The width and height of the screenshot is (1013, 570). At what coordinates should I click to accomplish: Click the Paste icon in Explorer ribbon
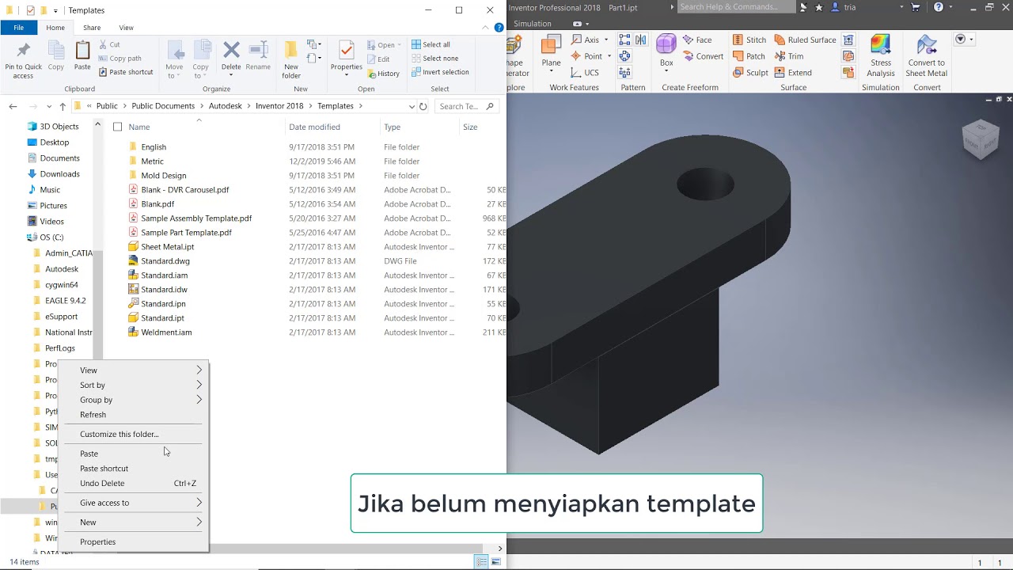82,55
